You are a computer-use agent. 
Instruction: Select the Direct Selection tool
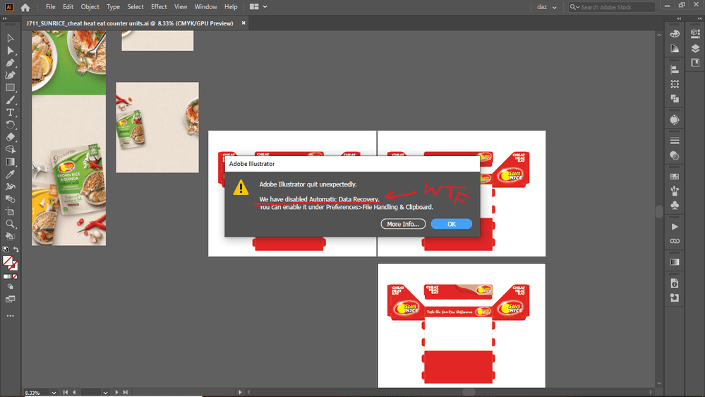(11, 50)
